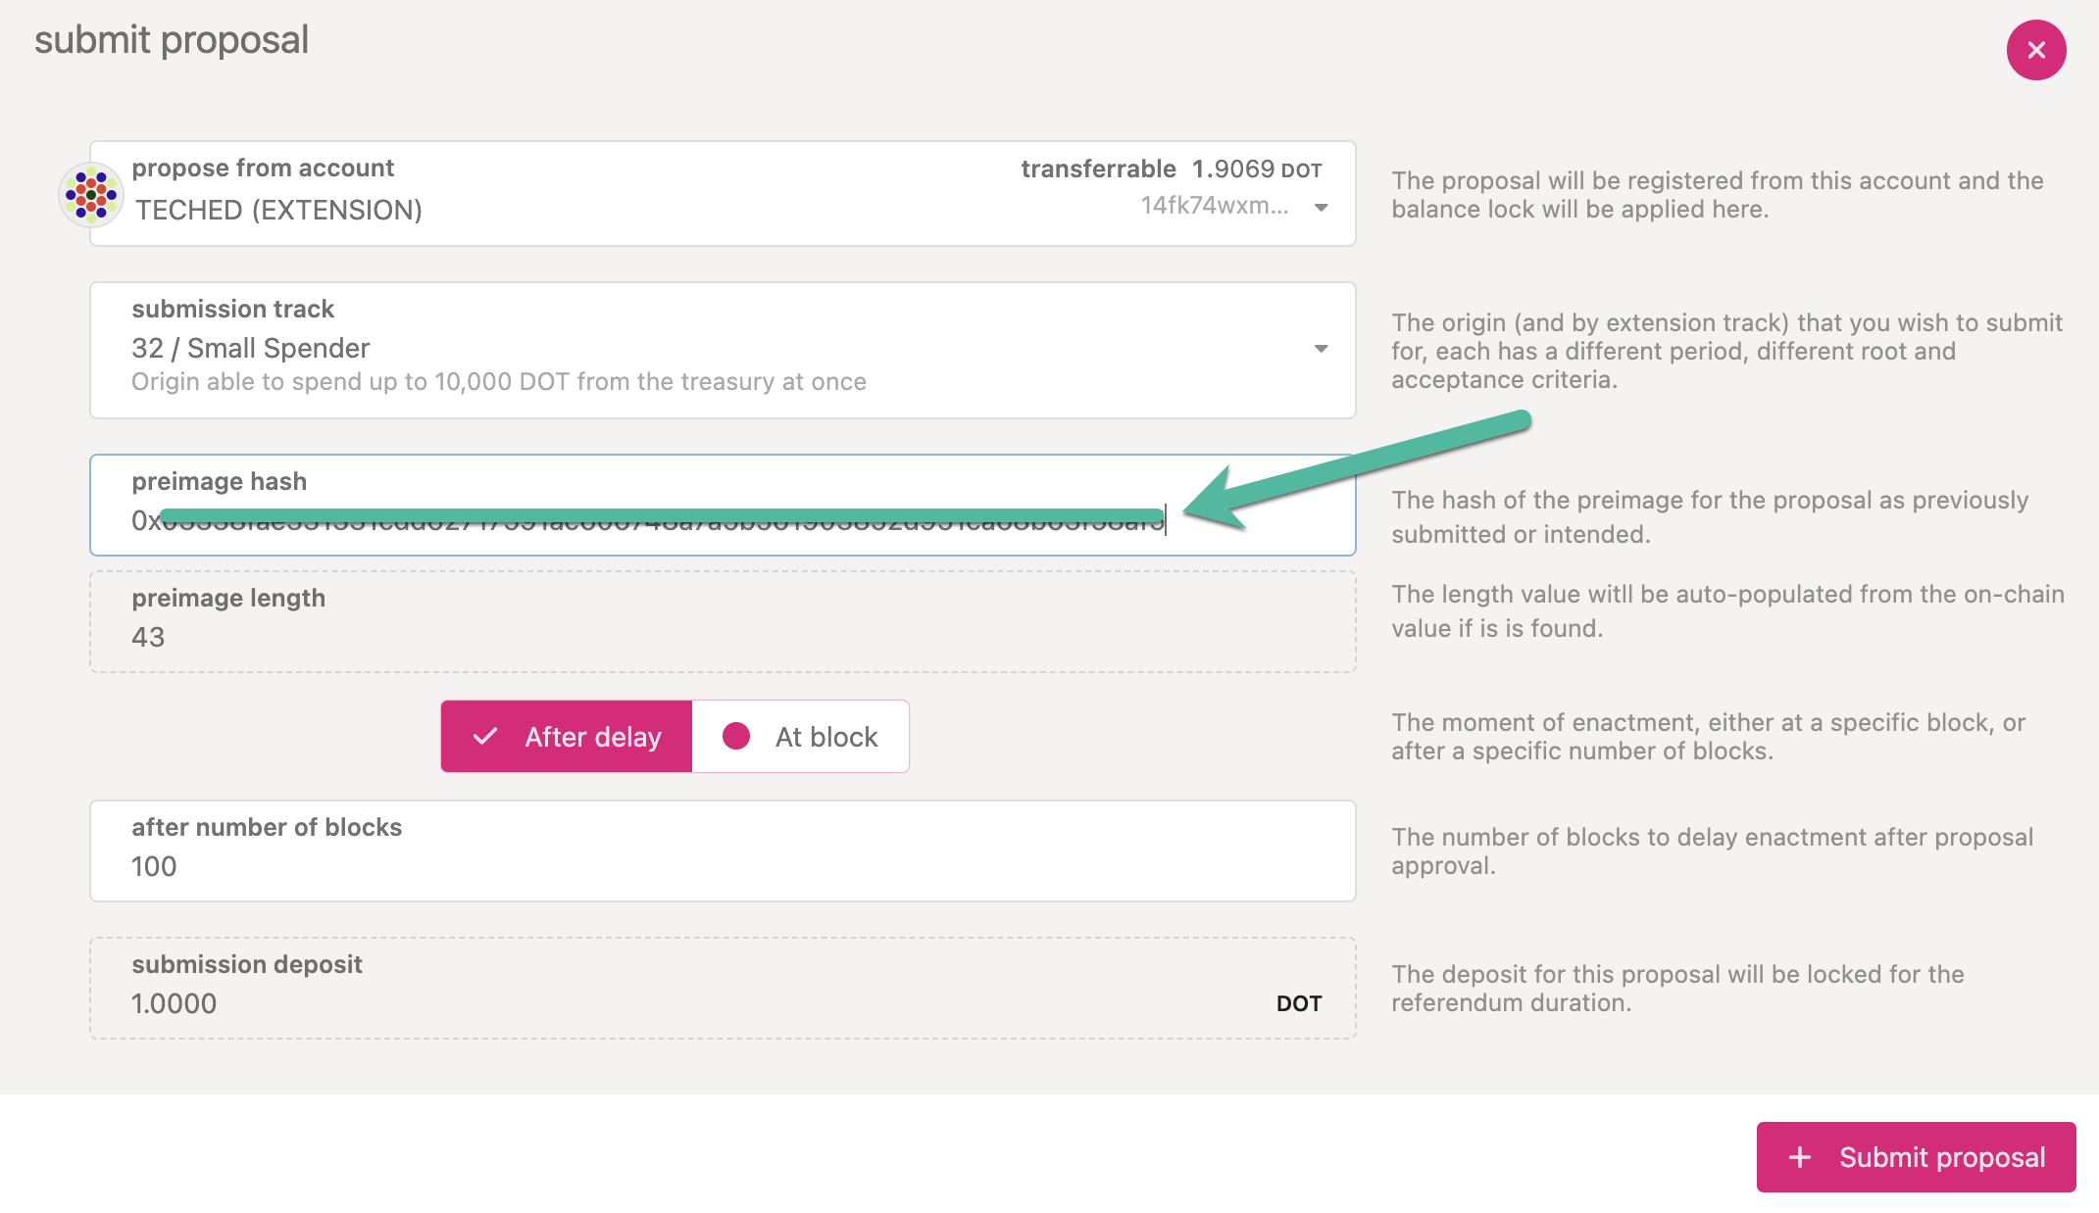
Task: Close the submit proposal dialog
Action: click(x=2035, y=50)
